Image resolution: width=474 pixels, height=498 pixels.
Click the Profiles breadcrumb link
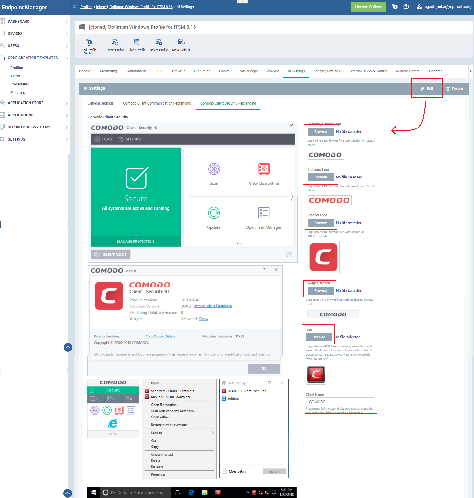(86, 7)
